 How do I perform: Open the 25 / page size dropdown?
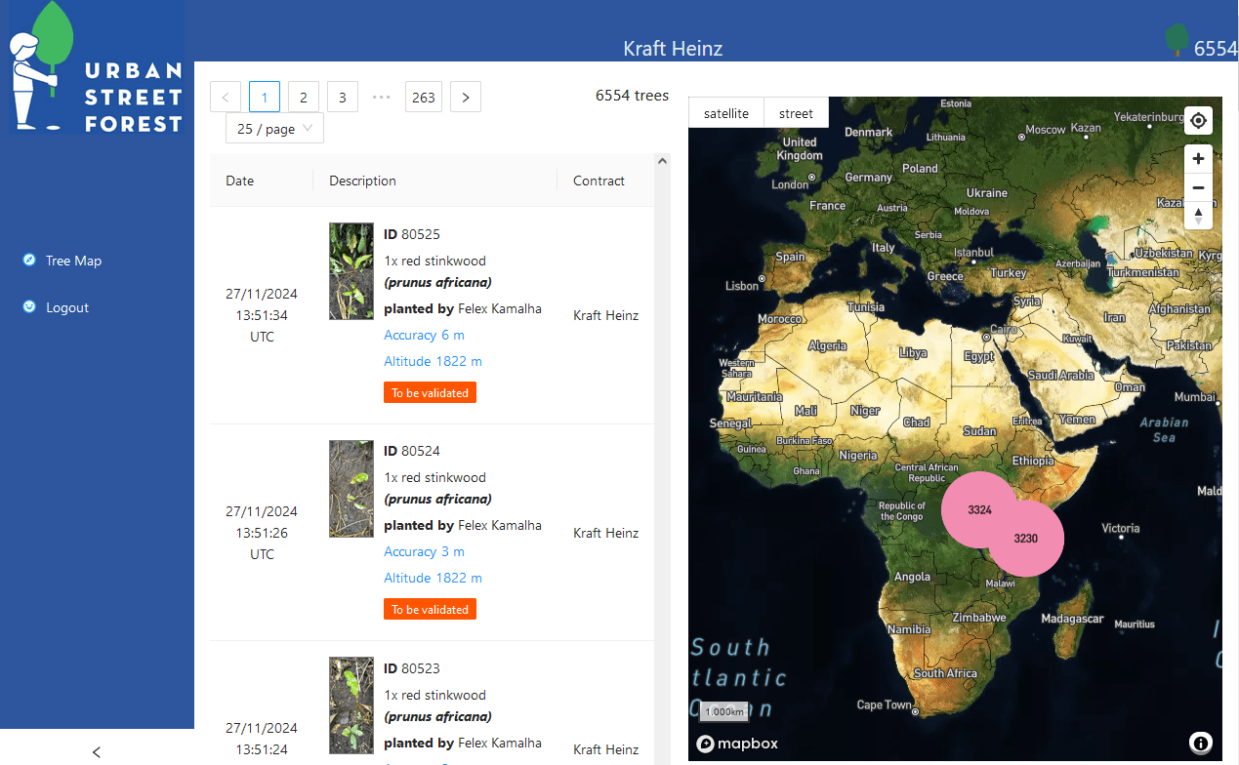point(274,128)
